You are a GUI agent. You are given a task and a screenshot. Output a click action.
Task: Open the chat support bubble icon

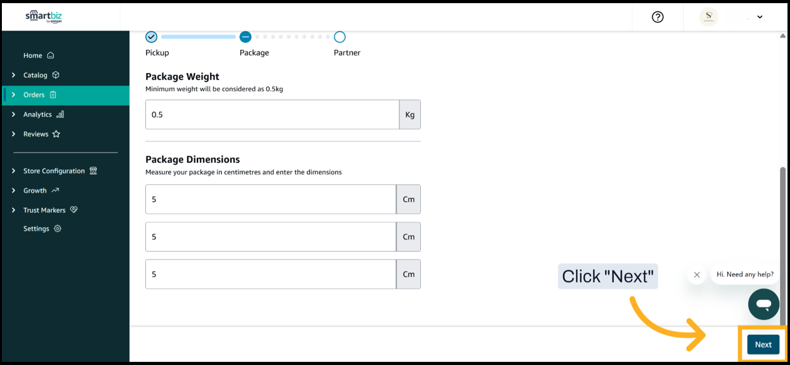coord(764,305)
